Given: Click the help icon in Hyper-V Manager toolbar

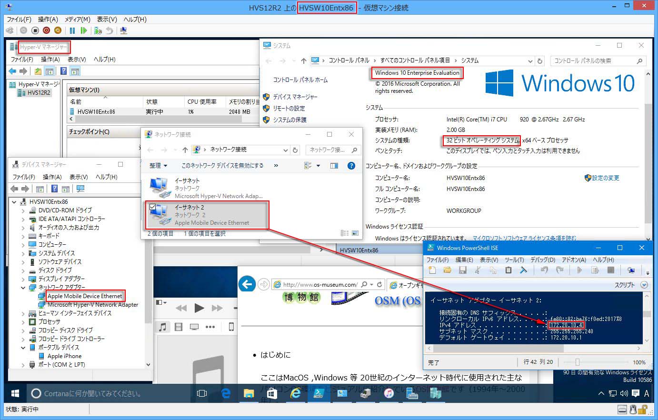Looking at the screenshot, I should pos(63,71).
